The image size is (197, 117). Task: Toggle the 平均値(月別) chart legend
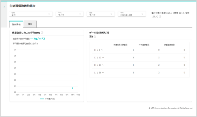47,99
